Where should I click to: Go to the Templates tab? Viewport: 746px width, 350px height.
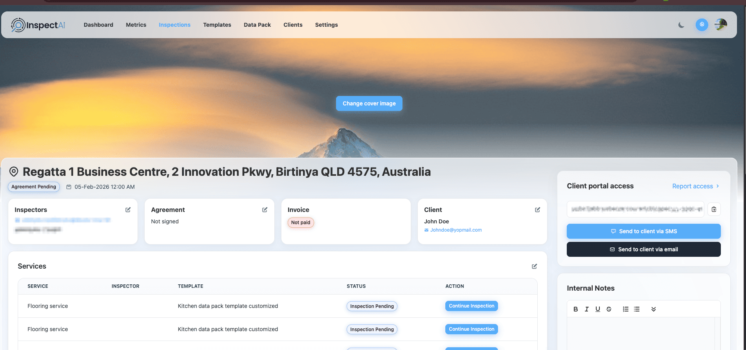[x=217, y=25]
